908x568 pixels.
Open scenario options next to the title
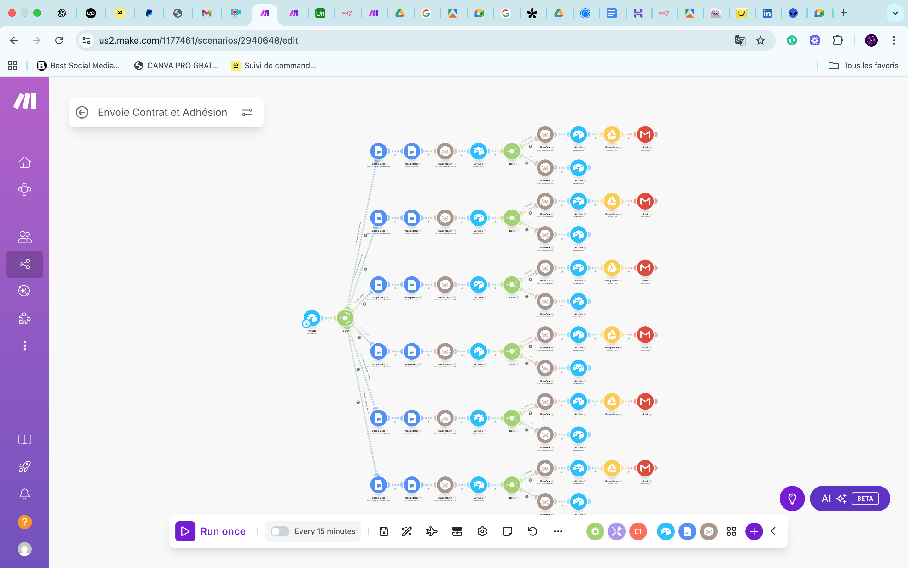click(247, 112)
